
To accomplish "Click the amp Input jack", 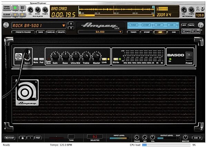I will pos(28,55).
